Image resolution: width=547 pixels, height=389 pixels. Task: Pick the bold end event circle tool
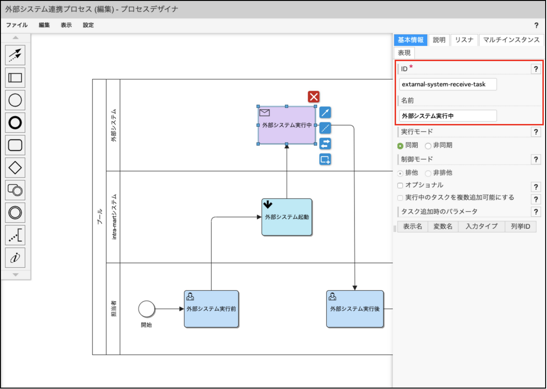point(15,123)
